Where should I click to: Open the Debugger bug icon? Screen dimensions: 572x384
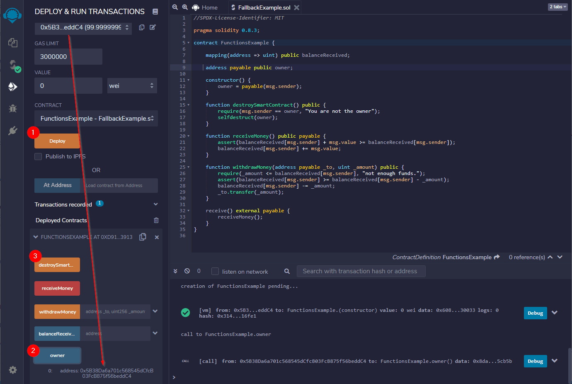pyautogui.click(x=13, y=108)
